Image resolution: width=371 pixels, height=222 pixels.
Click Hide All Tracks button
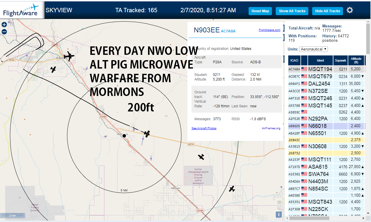coord(328,11)
